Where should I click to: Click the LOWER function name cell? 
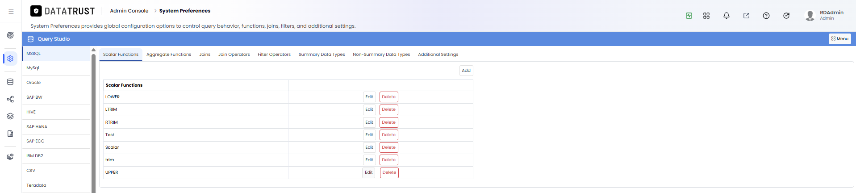[196, 97]
